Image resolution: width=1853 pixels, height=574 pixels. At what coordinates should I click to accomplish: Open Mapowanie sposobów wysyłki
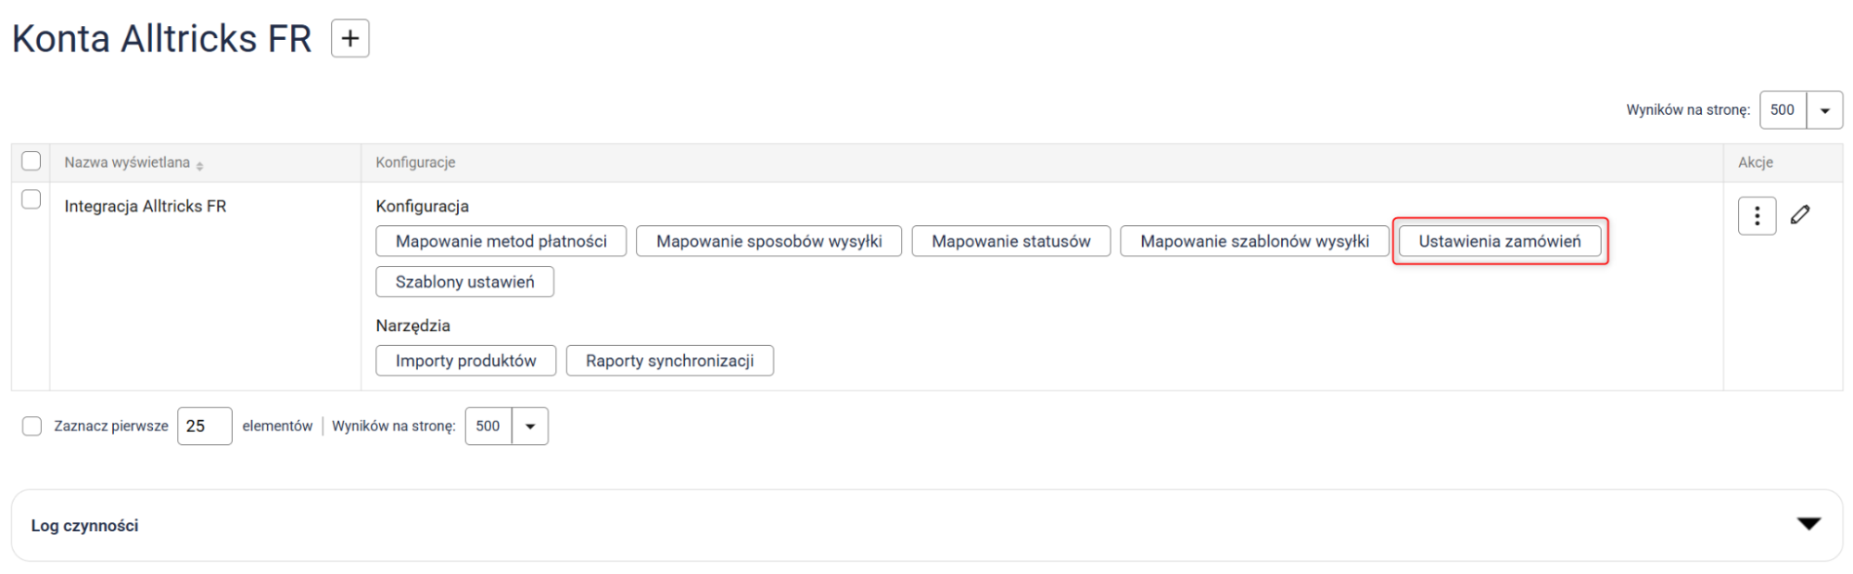(x=768, y=241)
